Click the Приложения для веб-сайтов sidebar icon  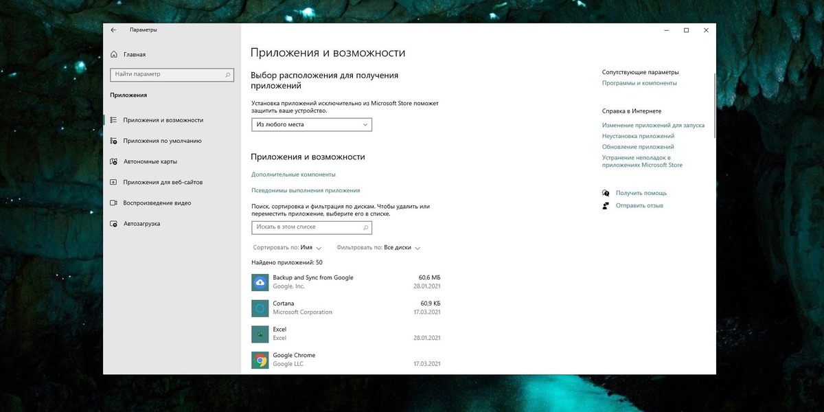(x=113, y=182)
